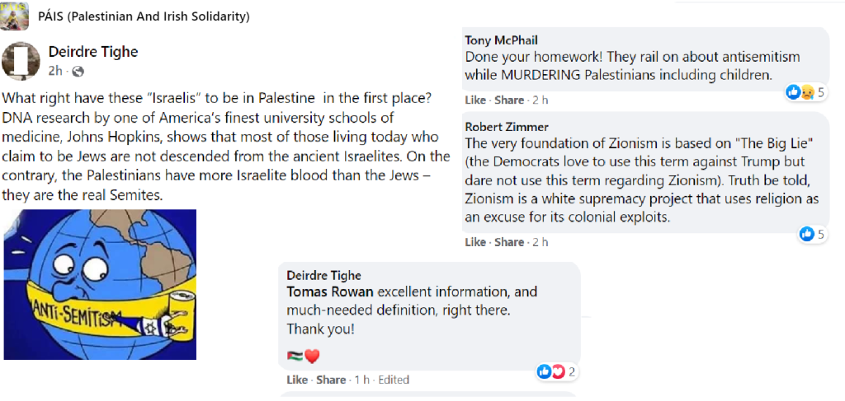Like Tony McPhail's comment
This screenshot has width=845, height=401.
475,100
